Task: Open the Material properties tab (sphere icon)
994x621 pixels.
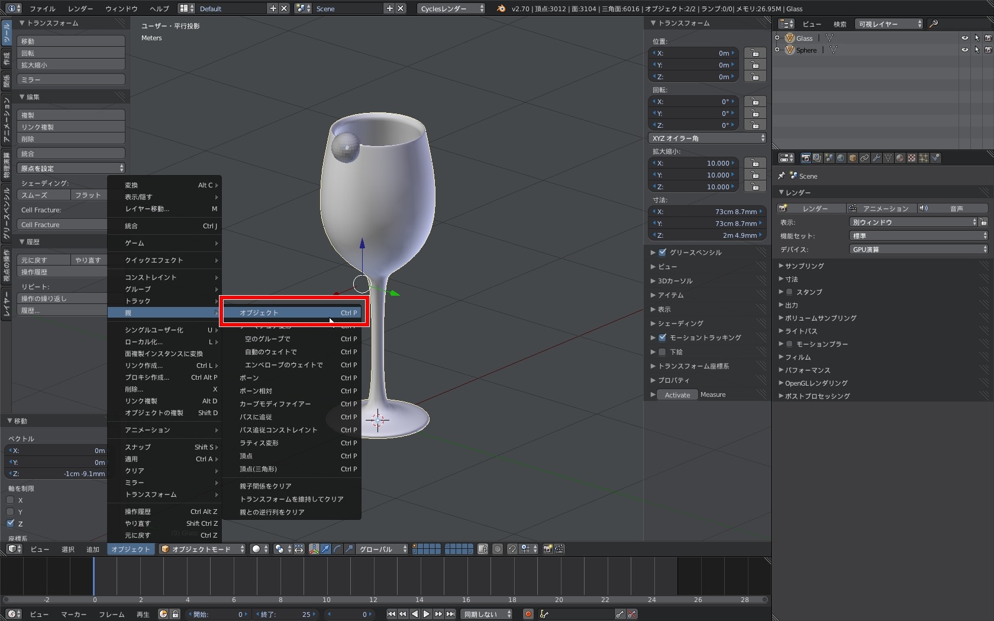Action: point(900,158)
